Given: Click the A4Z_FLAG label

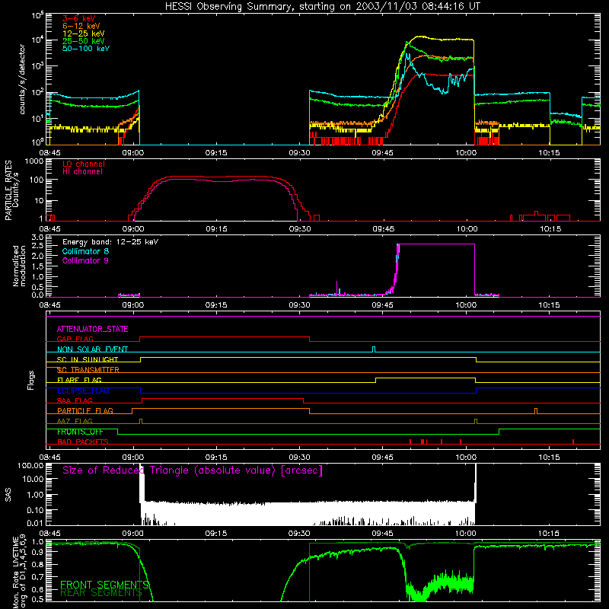Looking at the screenshot, I should point(75,422).
